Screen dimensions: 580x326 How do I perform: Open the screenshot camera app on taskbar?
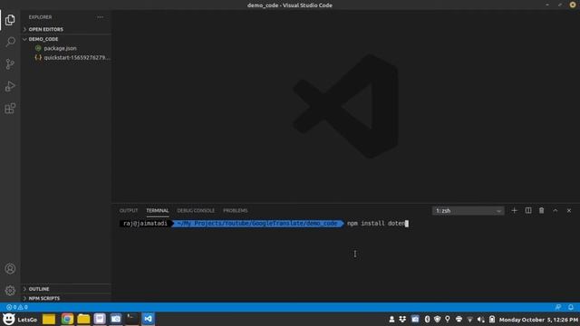[x=116, y=319]
